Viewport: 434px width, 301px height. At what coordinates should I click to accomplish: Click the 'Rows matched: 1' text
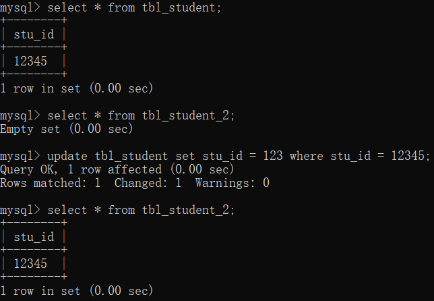[50, 183]
